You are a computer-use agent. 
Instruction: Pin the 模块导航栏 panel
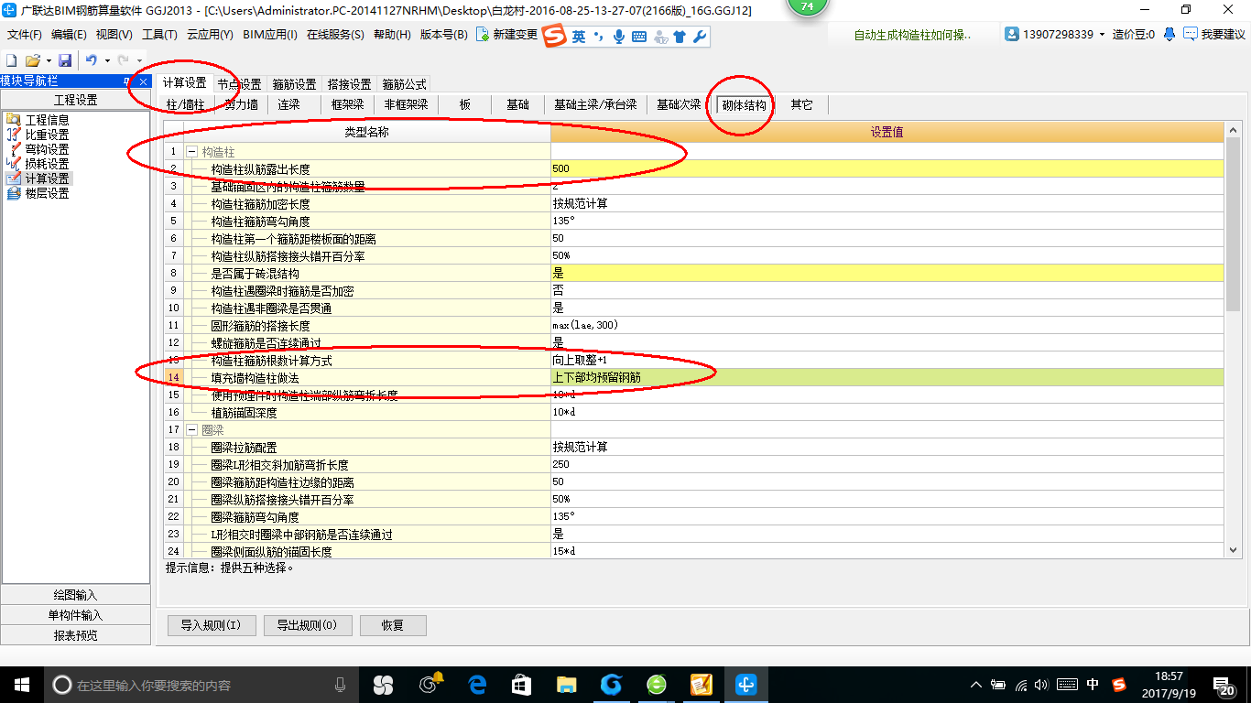point(127,81)
